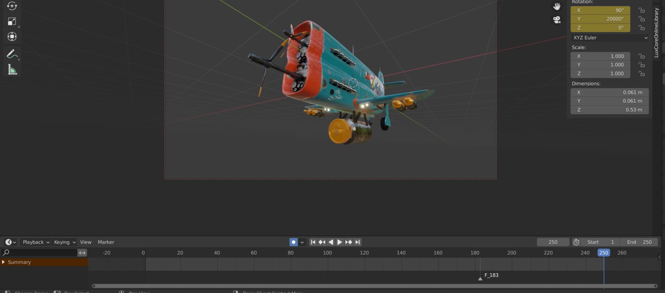This screenshot has width=665, height=293.
Task: Lock the Scale Y value
Action: click(x=642, y=65)
